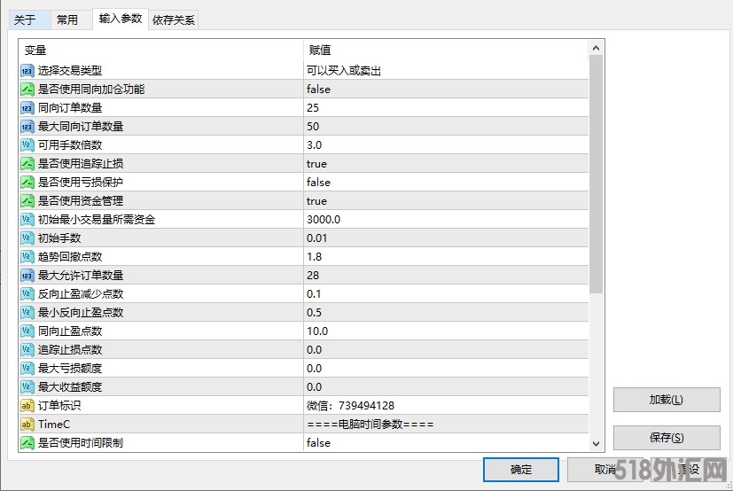
Task: Click the double icon beside 最大收益额度
Action: click(x=27, y=387)
